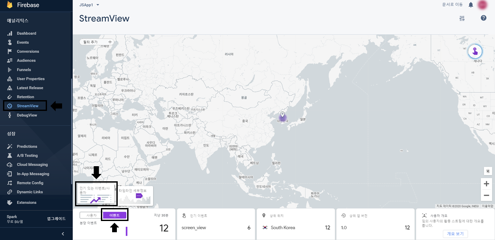Click the screen_view top event row
The height and width of the screenshot is (240, 495).
(x=216, y=227)
